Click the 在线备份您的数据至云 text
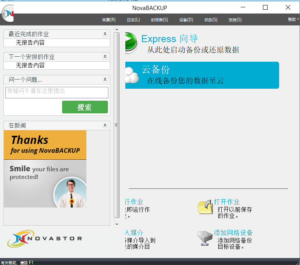 (x=185, y=81)
